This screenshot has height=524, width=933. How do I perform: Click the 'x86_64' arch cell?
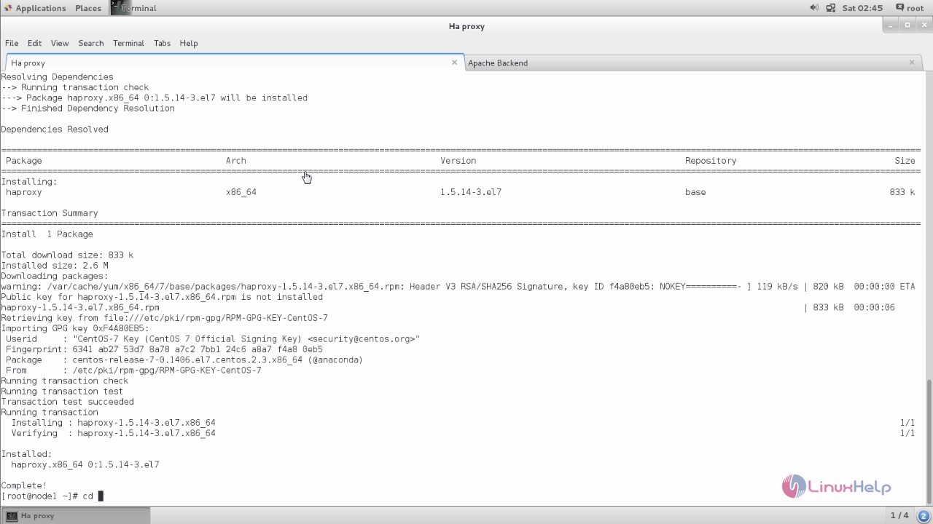pyautogui.click(x=241, y=192)
